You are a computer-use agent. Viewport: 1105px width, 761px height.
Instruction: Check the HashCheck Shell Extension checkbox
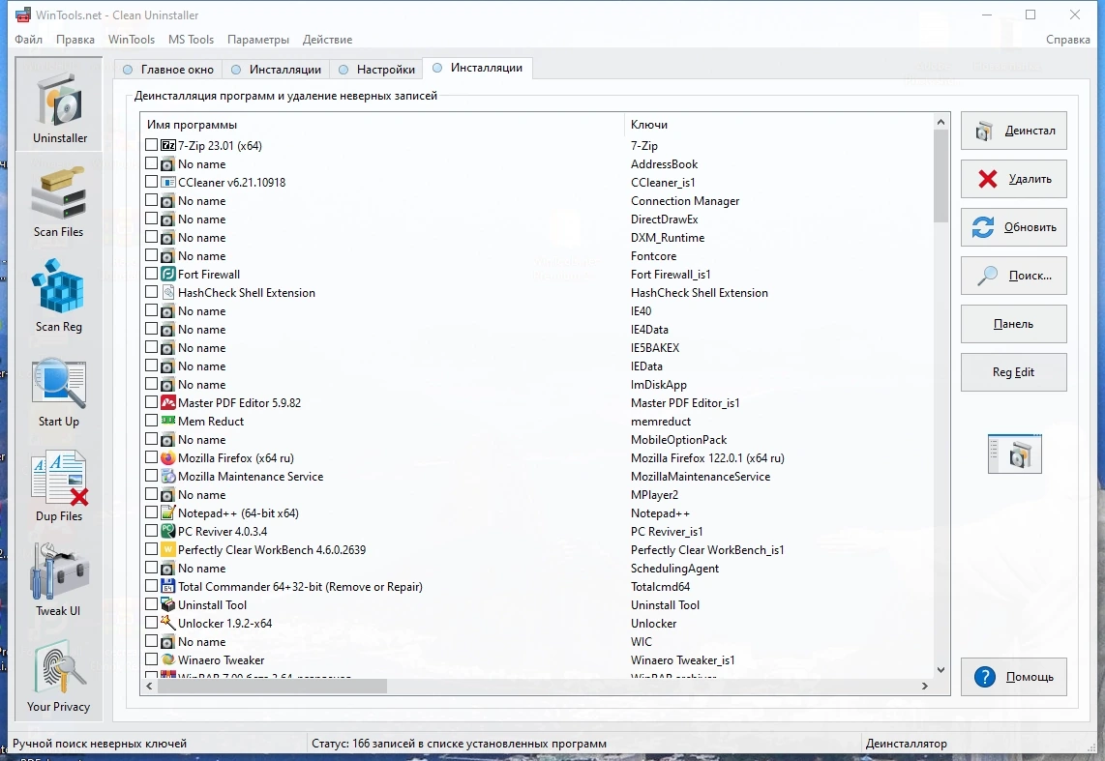click(152, 292)
